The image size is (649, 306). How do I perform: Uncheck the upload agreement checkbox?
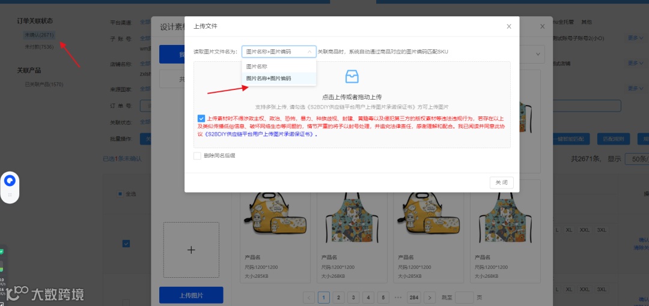(201, 118)
